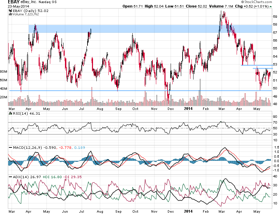Click the black line marker before MACD(12,26,9)
279x214 pixels.
pos(11,147)
